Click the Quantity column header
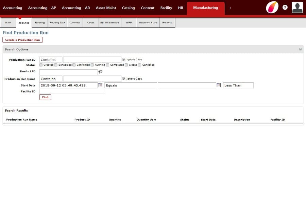Image resolution: width=306 pixels, height=201 pixels. 115,120
